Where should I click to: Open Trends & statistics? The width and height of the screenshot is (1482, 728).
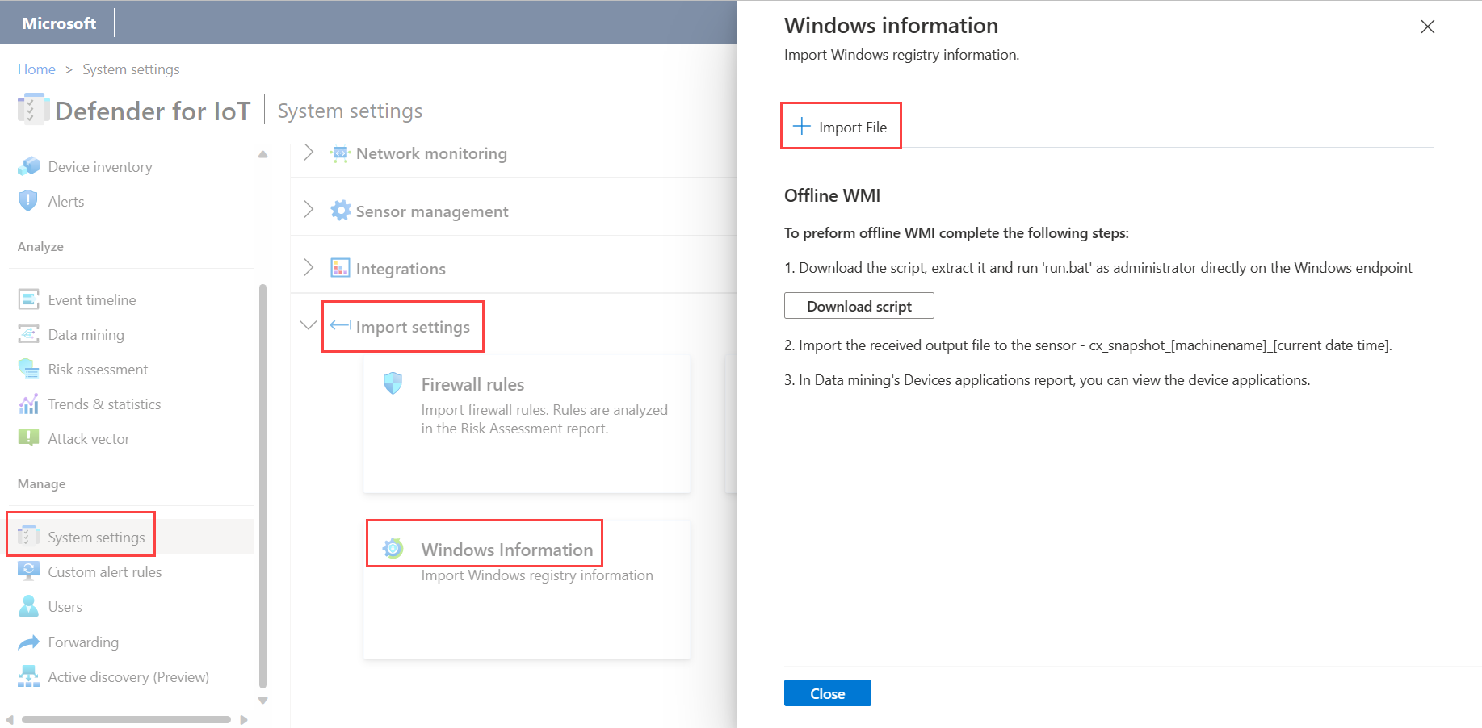[x=104, y=404]
